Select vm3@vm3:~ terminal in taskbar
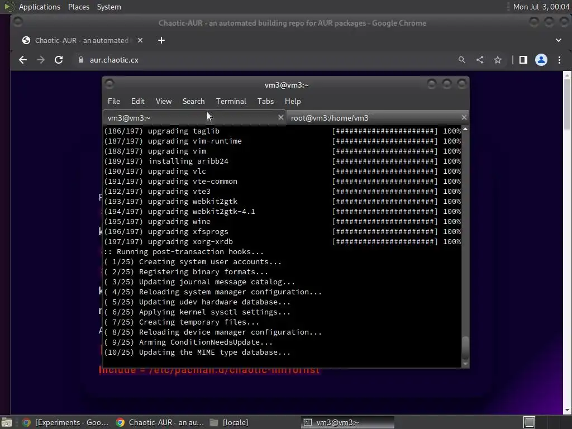Viewport: 572px width, 429px height. (347, 422)
